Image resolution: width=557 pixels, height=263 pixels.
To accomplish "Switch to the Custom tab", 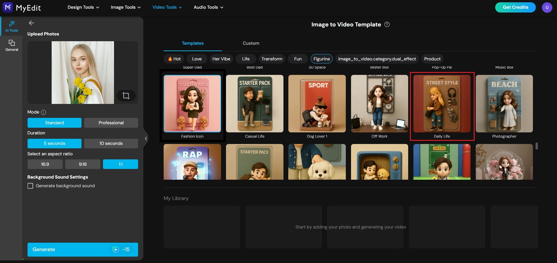I will (x=251, y=43).
